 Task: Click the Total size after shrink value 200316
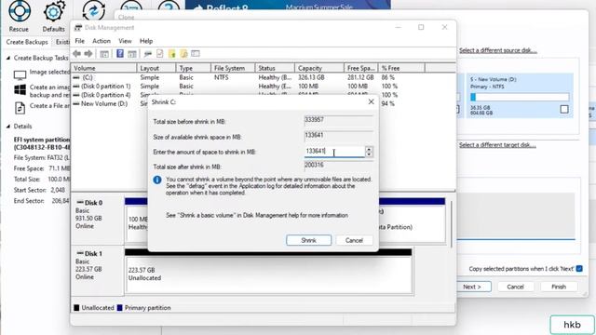click(338, 166)
